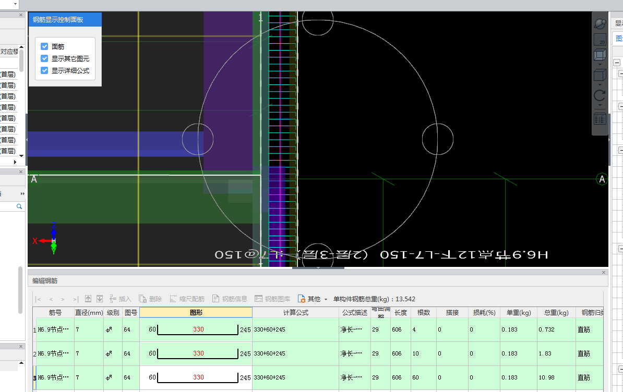
Task: Click top-left dropdown arrow
Action: coord(15,4)
